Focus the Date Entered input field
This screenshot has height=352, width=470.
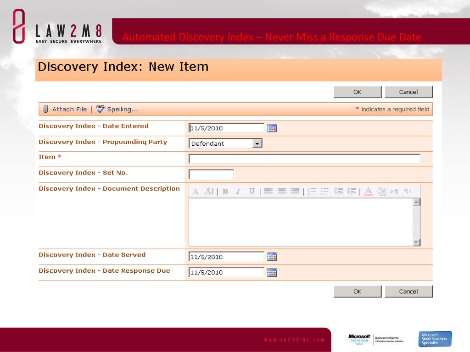[x=226, y=128]
